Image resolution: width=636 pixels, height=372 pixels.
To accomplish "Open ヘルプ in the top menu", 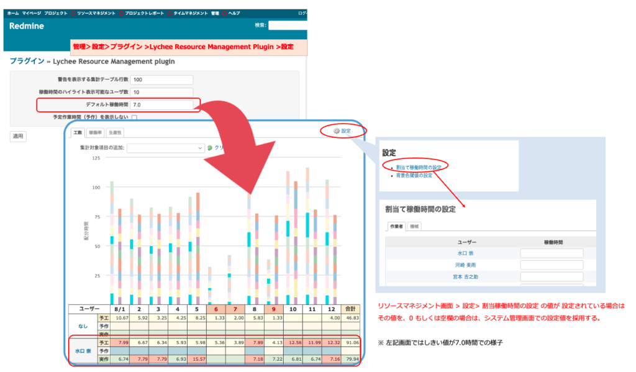I will point(234,14).
